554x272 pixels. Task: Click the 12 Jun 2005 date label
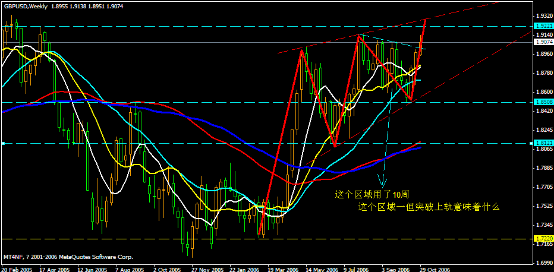92,270
